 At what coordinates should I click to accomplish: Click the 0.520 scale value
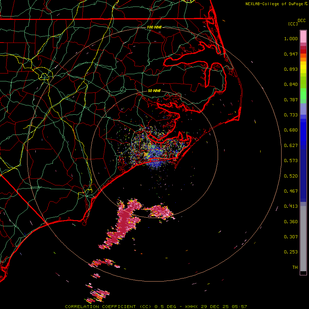click(291, 176)
